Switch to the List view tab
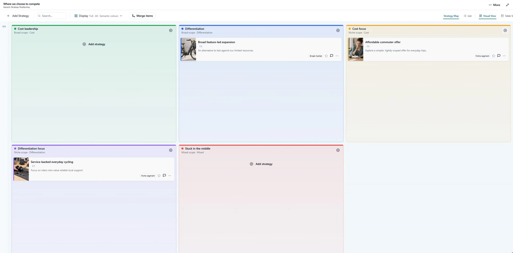The width and height of the screenshot is (513, 253). [468, 16]
